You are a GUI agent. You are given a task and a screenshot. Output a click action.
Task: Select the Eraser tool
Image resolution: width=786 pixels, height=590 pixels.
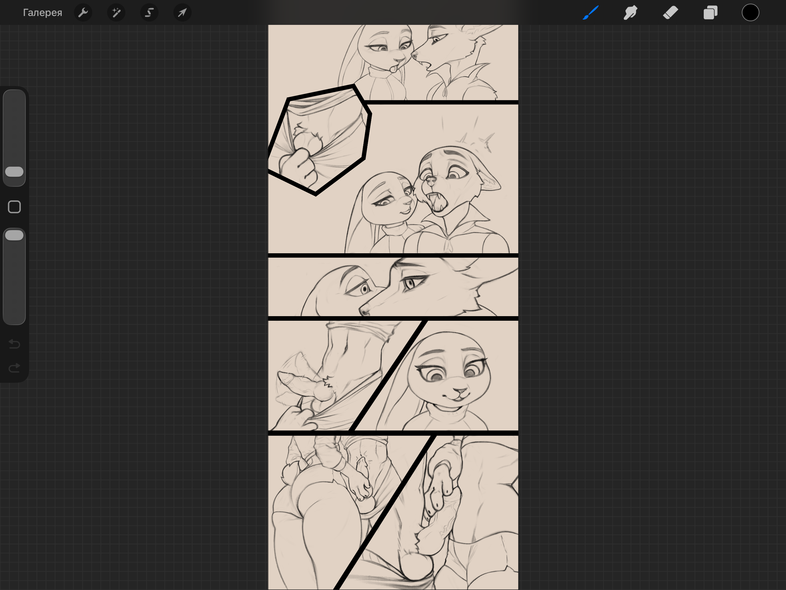671,13
